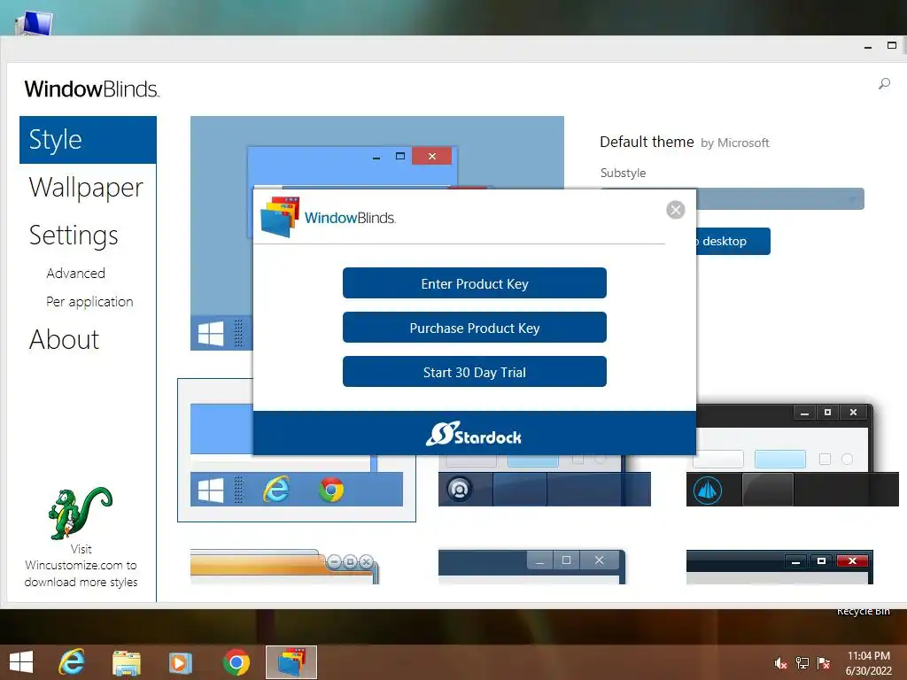The height and width of the screenshot is (680, 907).
Task: Switch to the Wallpaper section
Action: tap(86, 188)
